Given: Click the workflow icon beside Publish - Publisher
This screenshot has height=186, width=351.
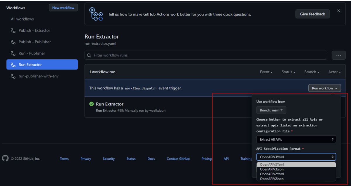Looking at the screenshot, I should 13,42.
